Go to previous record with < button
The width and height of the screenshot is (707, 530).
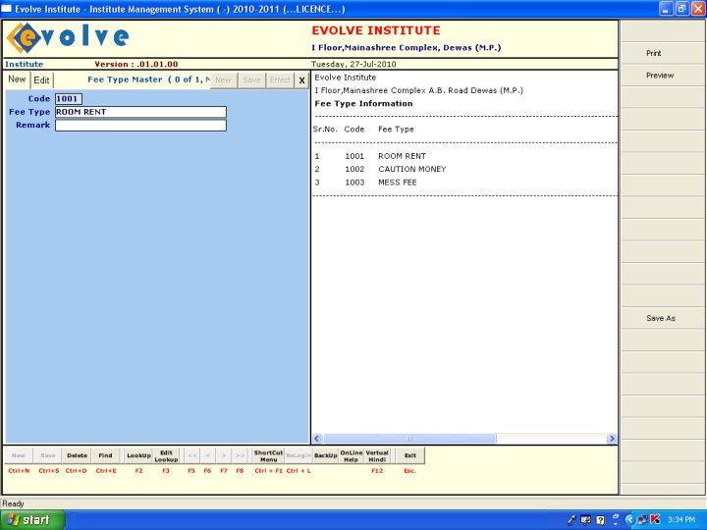point(208,455)
